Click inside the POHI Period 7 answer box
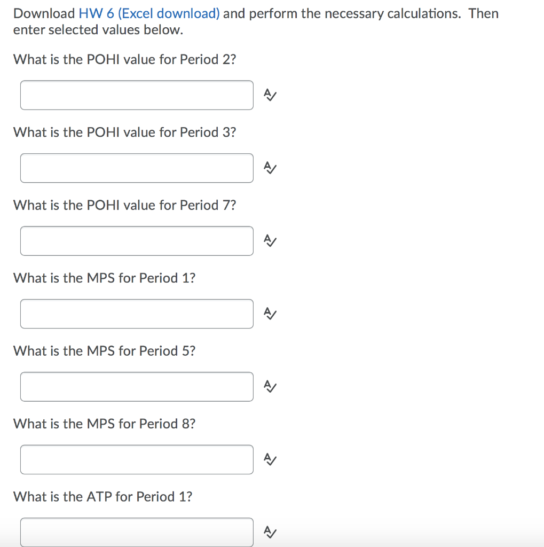Viewport: 544px width, 547px height. click(137, 241)
